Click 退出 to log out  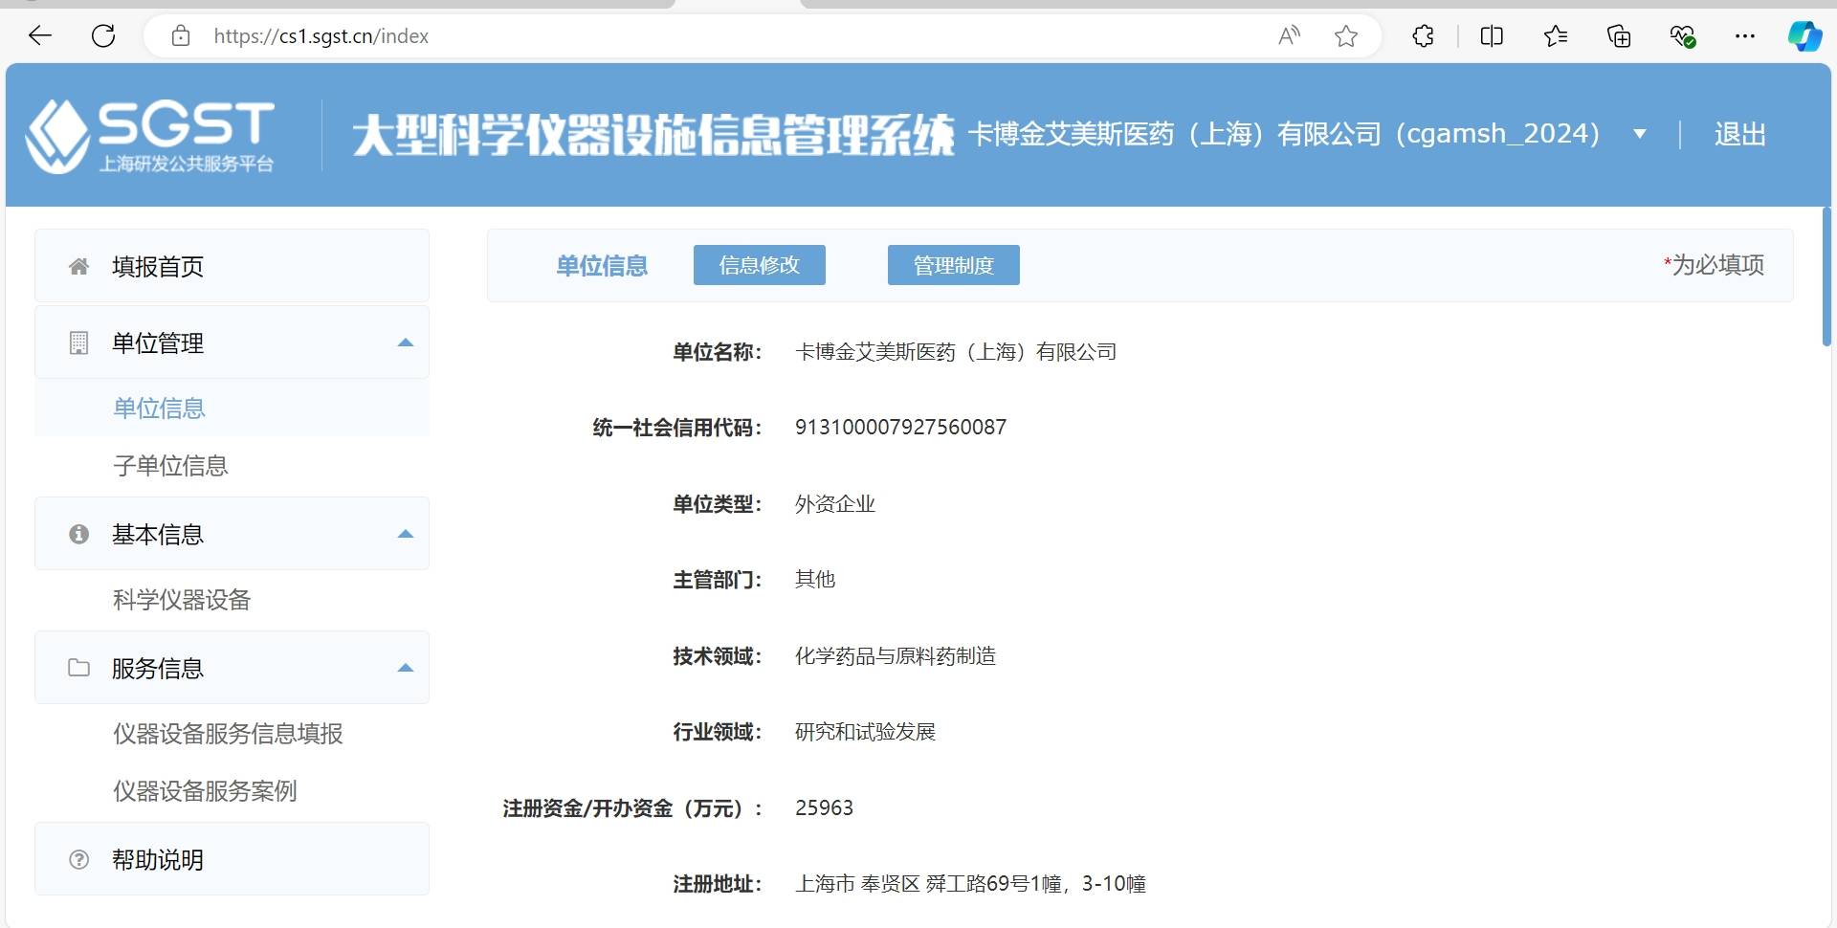pyautogui.click(x=1739, y=134)
